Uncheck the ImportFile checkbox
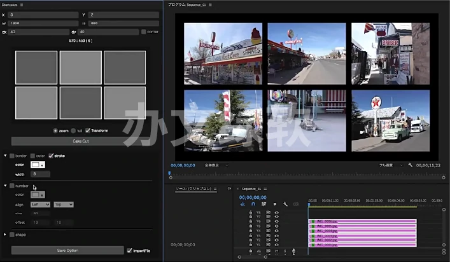This screenshot has height=262, width=450. (x=129, y=251)
